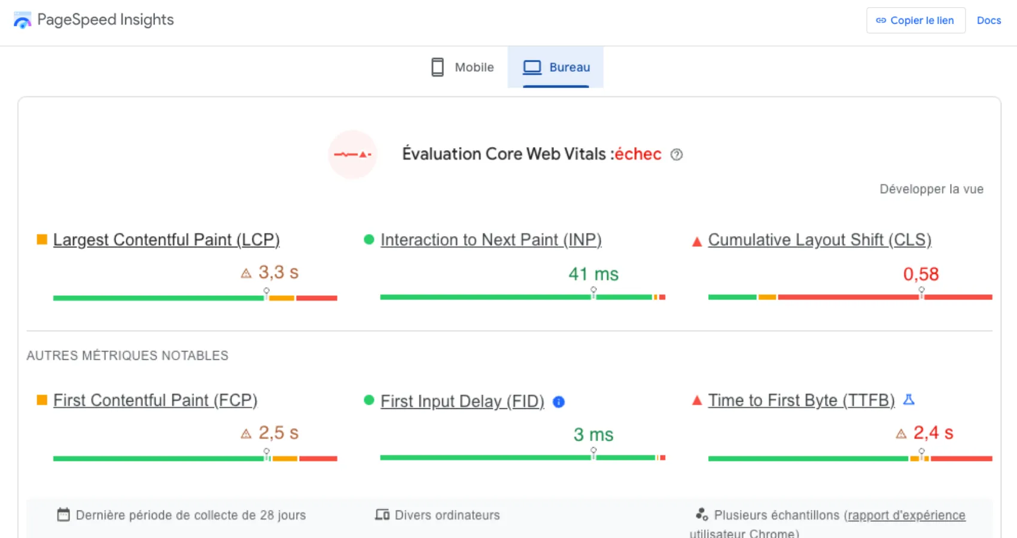Click the Mobile phone icon
The image size is (1017, 538).
pos(438,67)
